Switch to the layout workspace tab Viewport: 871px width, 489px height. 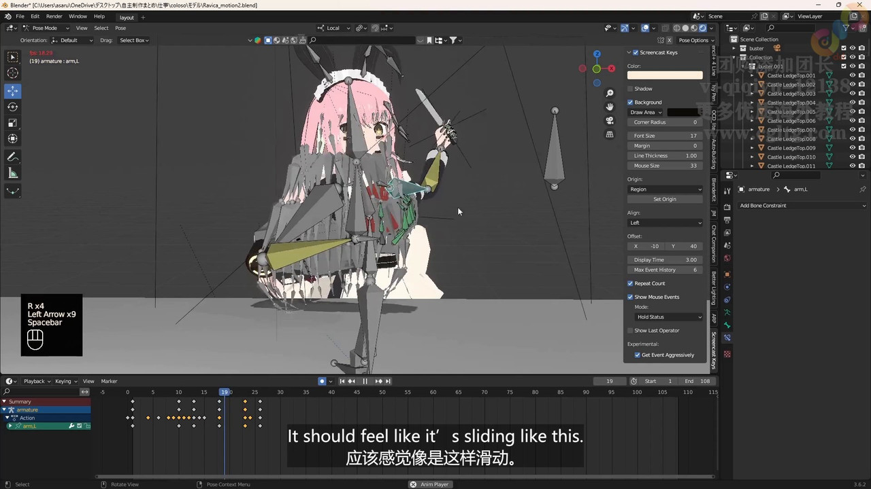[127, 17]
